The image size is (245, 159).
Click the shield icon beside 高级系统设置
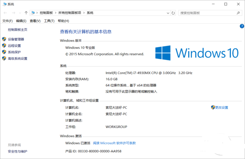tap(4, 58)
